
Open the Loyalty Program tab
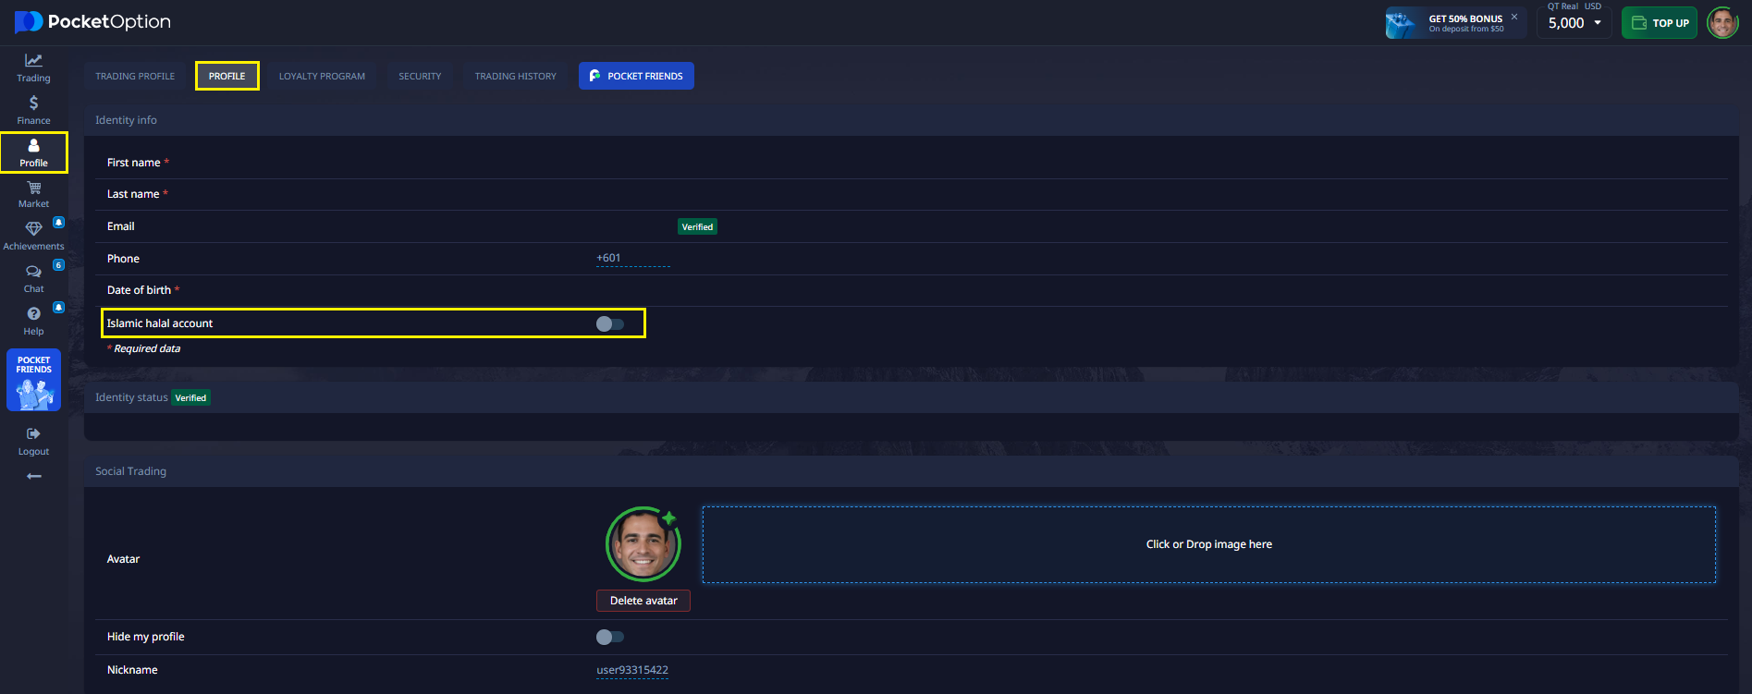click(x=322, y=76)
